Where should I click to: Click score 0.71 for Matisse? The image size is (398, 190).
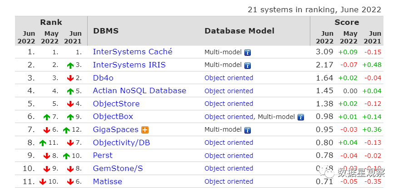[324, 181]
